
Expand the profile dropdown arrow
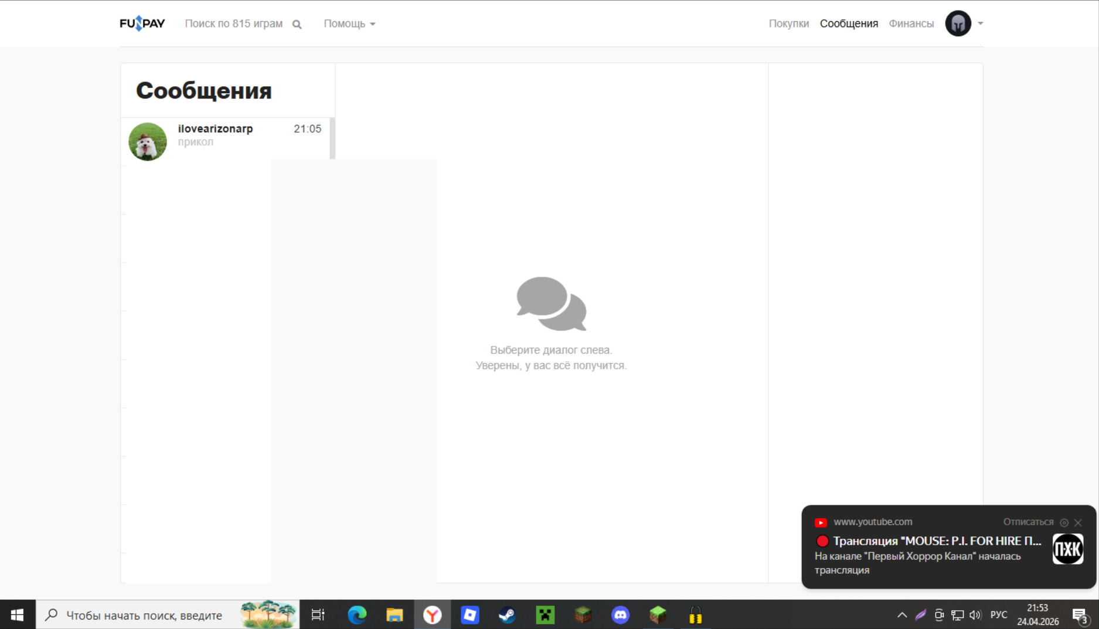pyautogui.click(x=981, y=23)
